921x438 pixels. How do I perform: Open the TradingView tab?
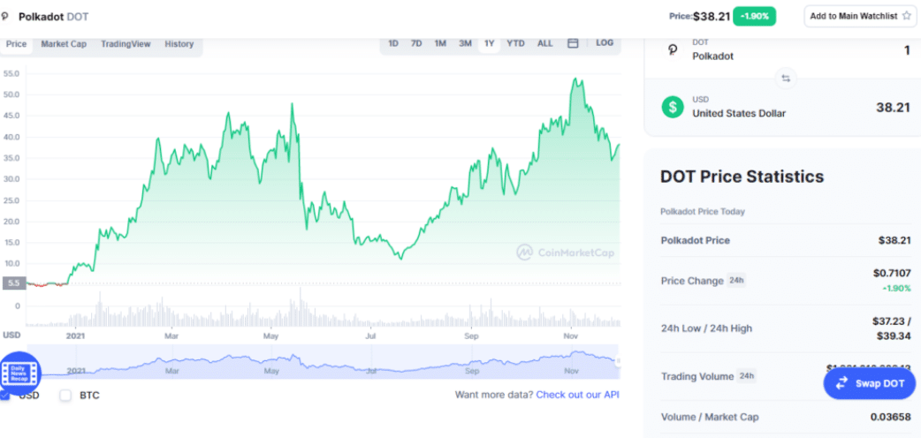point(126,44)
